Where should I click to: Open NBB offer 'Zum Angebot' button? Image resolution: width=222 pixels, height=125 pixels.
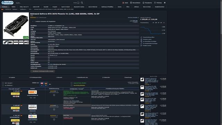coord(15,94)
